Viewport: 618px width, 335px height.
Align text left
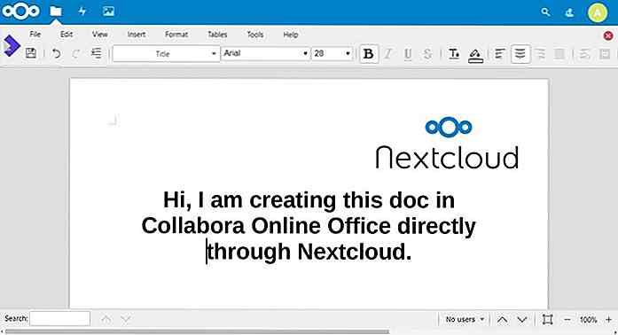point(500,54)
